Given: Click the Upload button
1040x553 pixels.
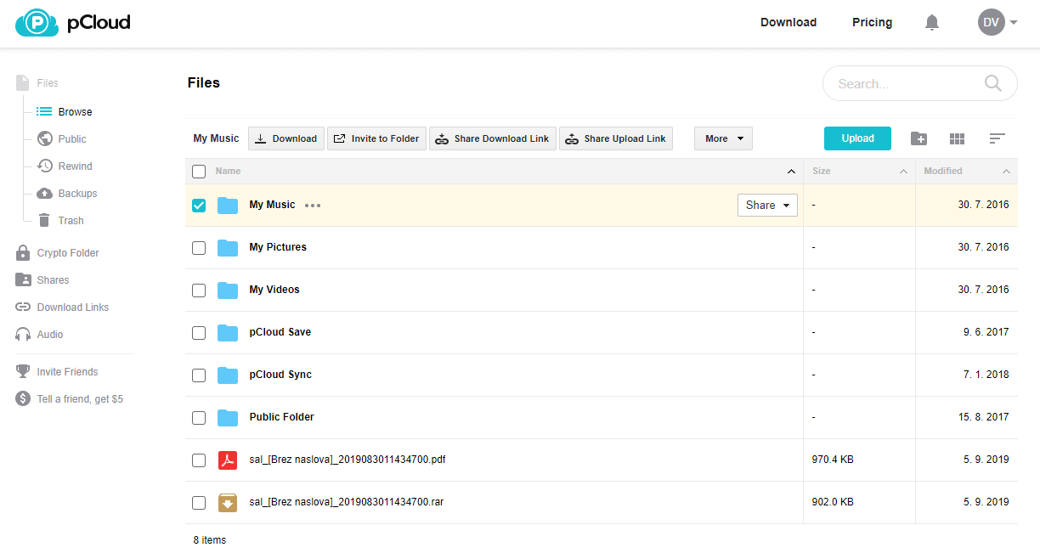Looking at the screenshot, I should 857,138.
